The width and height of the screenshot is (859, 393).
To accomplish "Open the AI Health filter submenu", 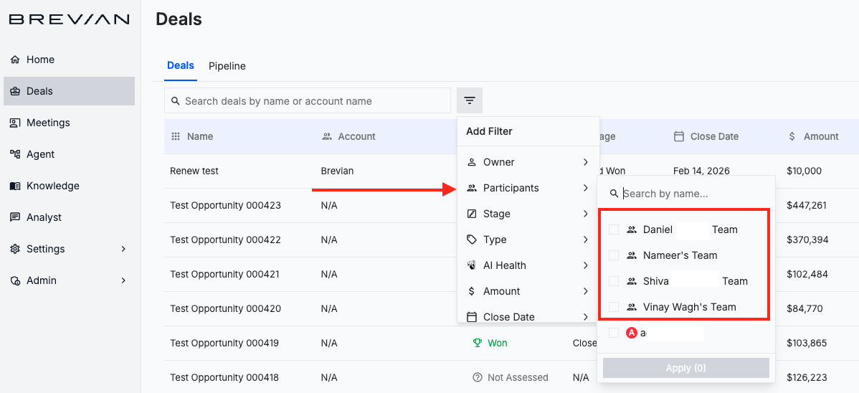I will [x=528, y=265].
